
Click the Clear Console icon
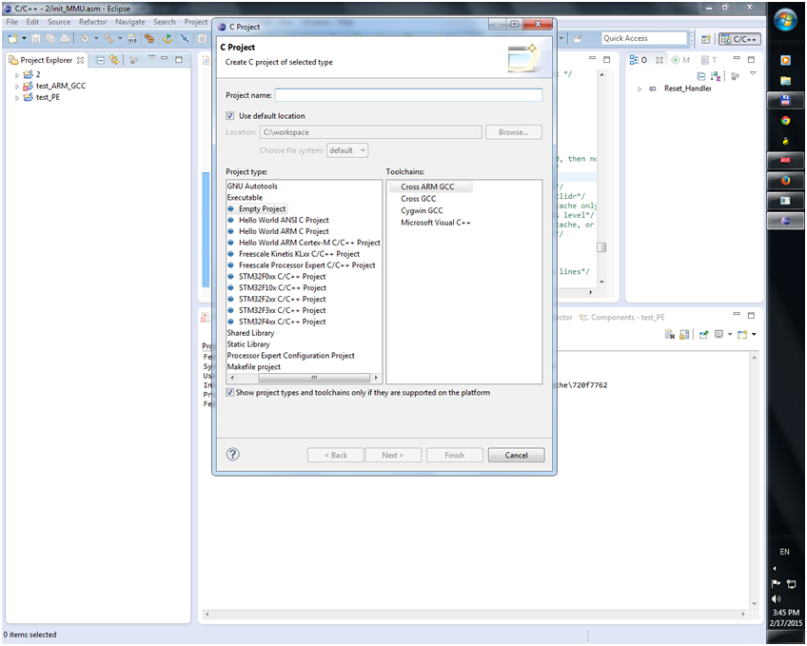[x=670, y=334]
